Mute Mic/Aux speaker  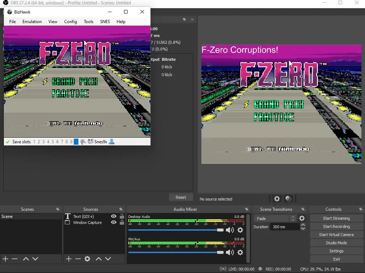pos(230,252)
